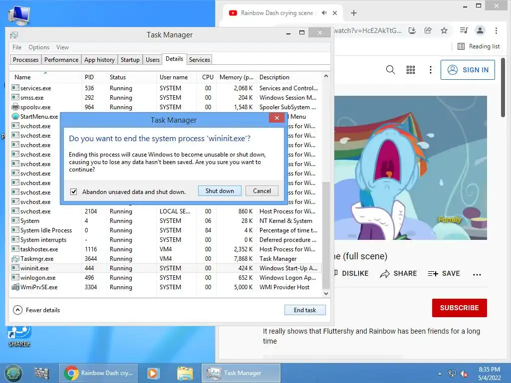Sort the list by Name column header
This screenshot has height=383, width=511.
coord(45,77)
